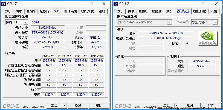Click Ver. 1.78.3.x64 text in left window
Image resolution: width=223 pixels, height=110 pixels.
tap(33, 107)
